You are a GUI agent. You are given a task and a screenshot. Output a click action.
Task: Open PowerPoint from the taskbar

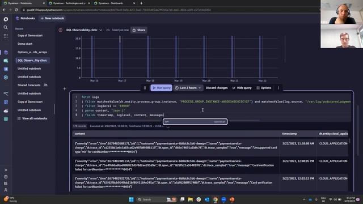[x=232, y=199]
